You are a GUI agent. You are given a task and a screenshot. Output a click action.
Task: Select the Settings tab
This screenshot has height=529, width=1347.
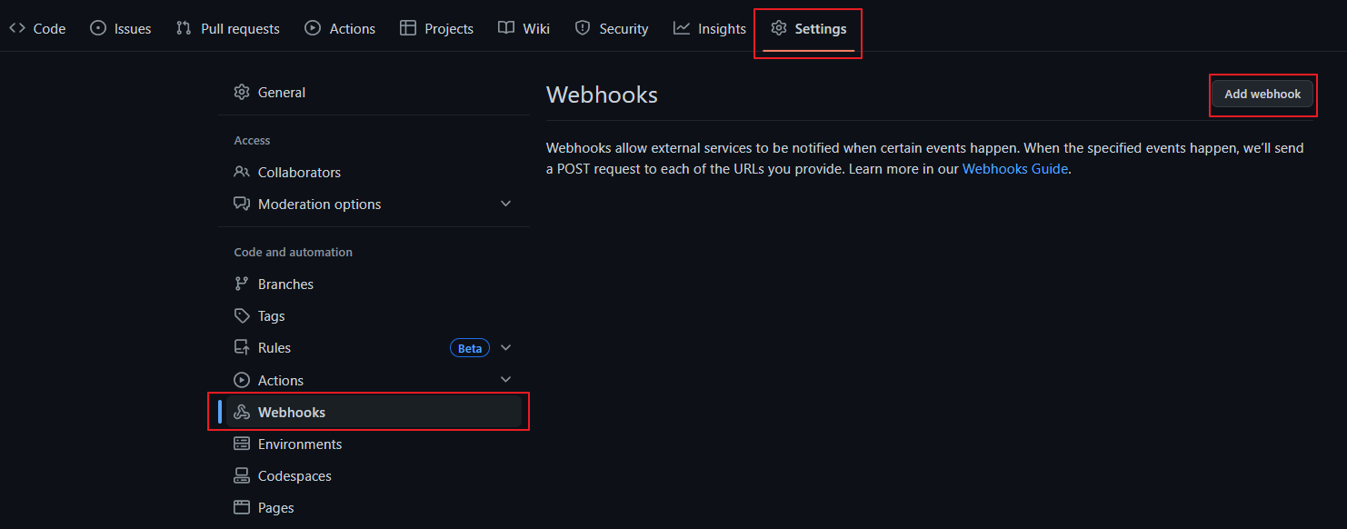(808, 28)
